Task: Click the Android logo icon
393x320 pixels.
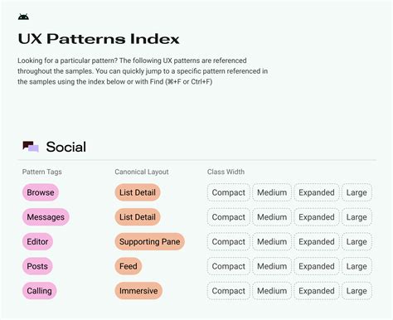Action: (23, 17)
